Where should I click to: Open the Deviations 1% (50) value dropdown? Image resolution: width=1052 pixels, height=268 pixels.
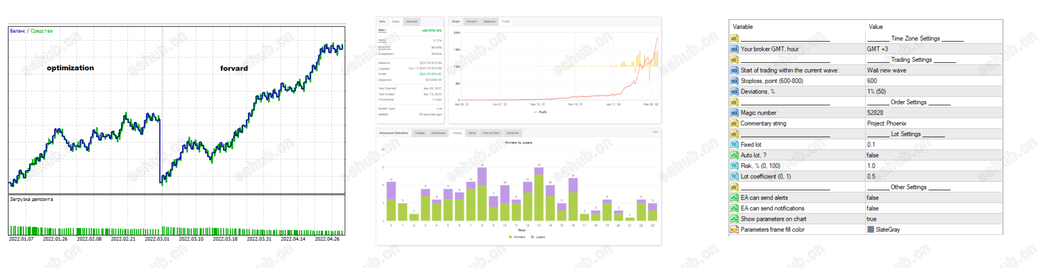934,91
